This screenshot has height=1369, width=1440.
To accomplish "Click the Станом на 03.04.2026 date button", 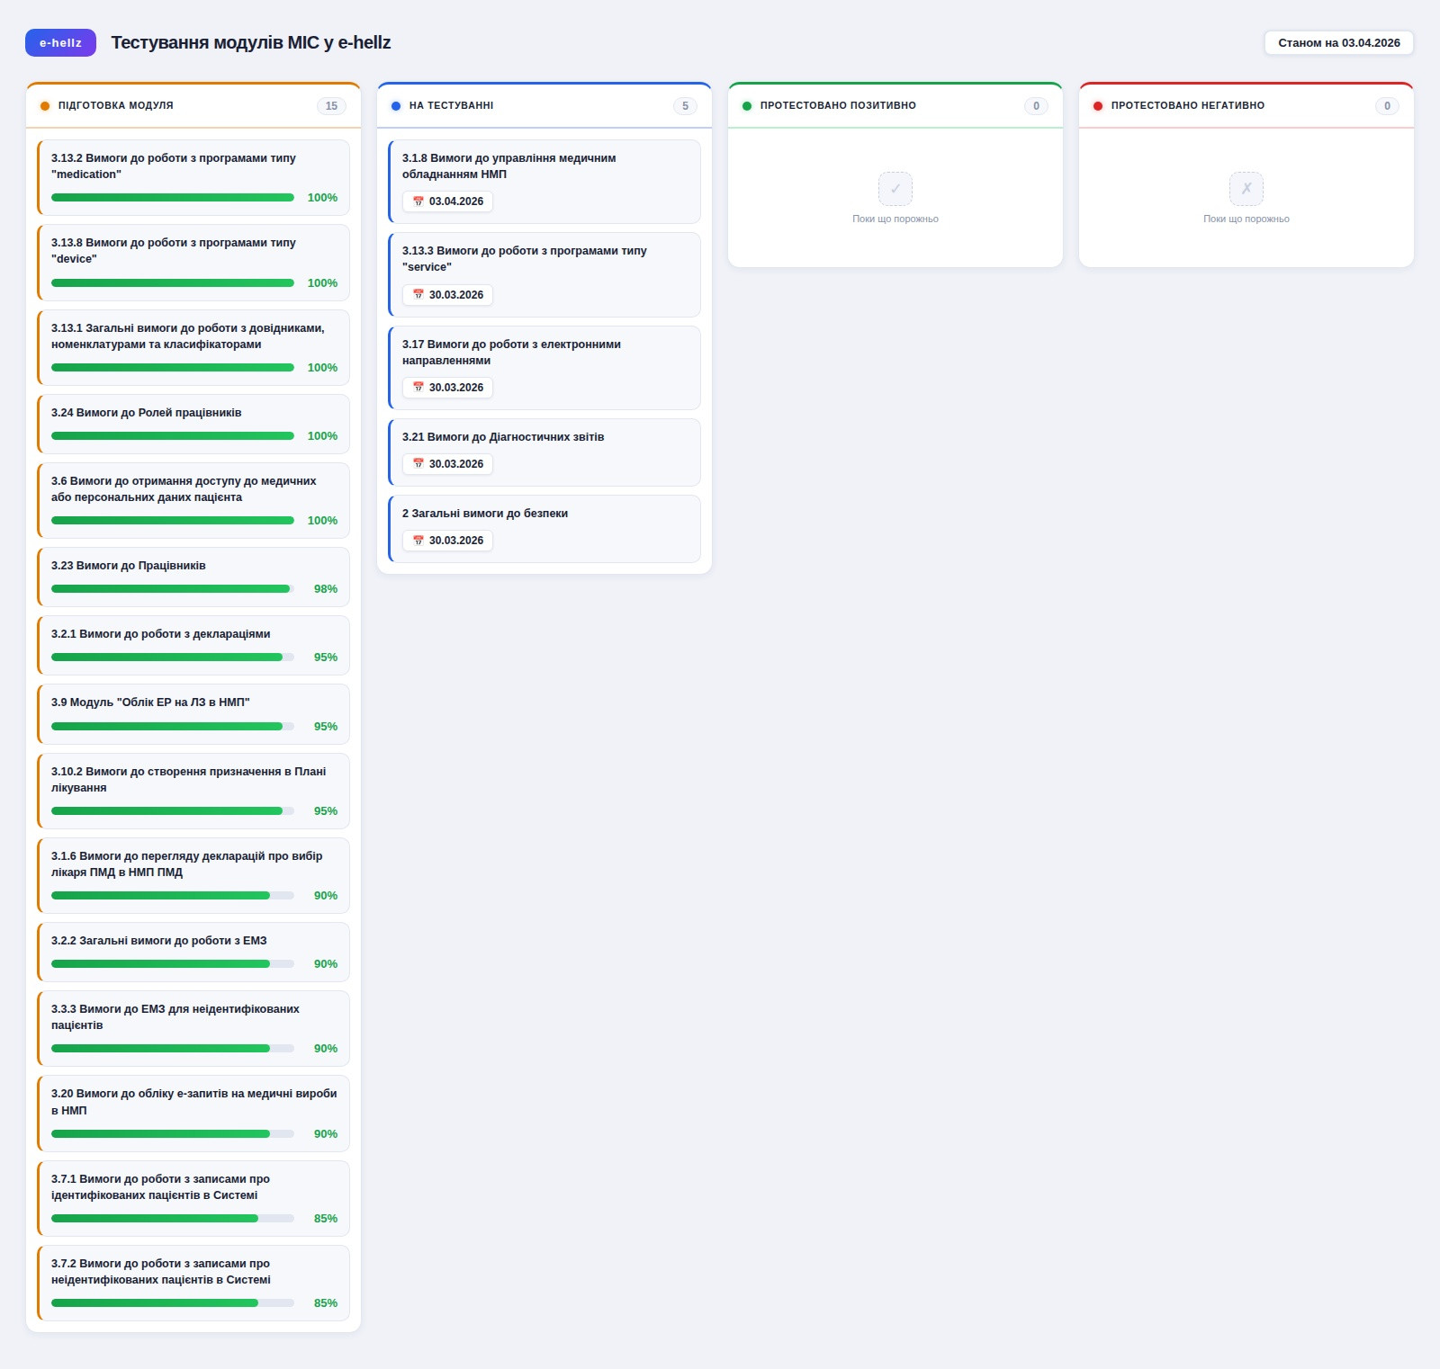I will pyautogui.click(x=1338, y=43).
